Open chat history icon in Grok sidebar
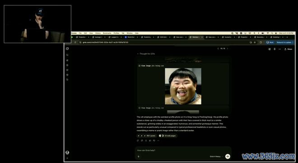298x163 pixels. pyautogui.click(x=67, y=80)
